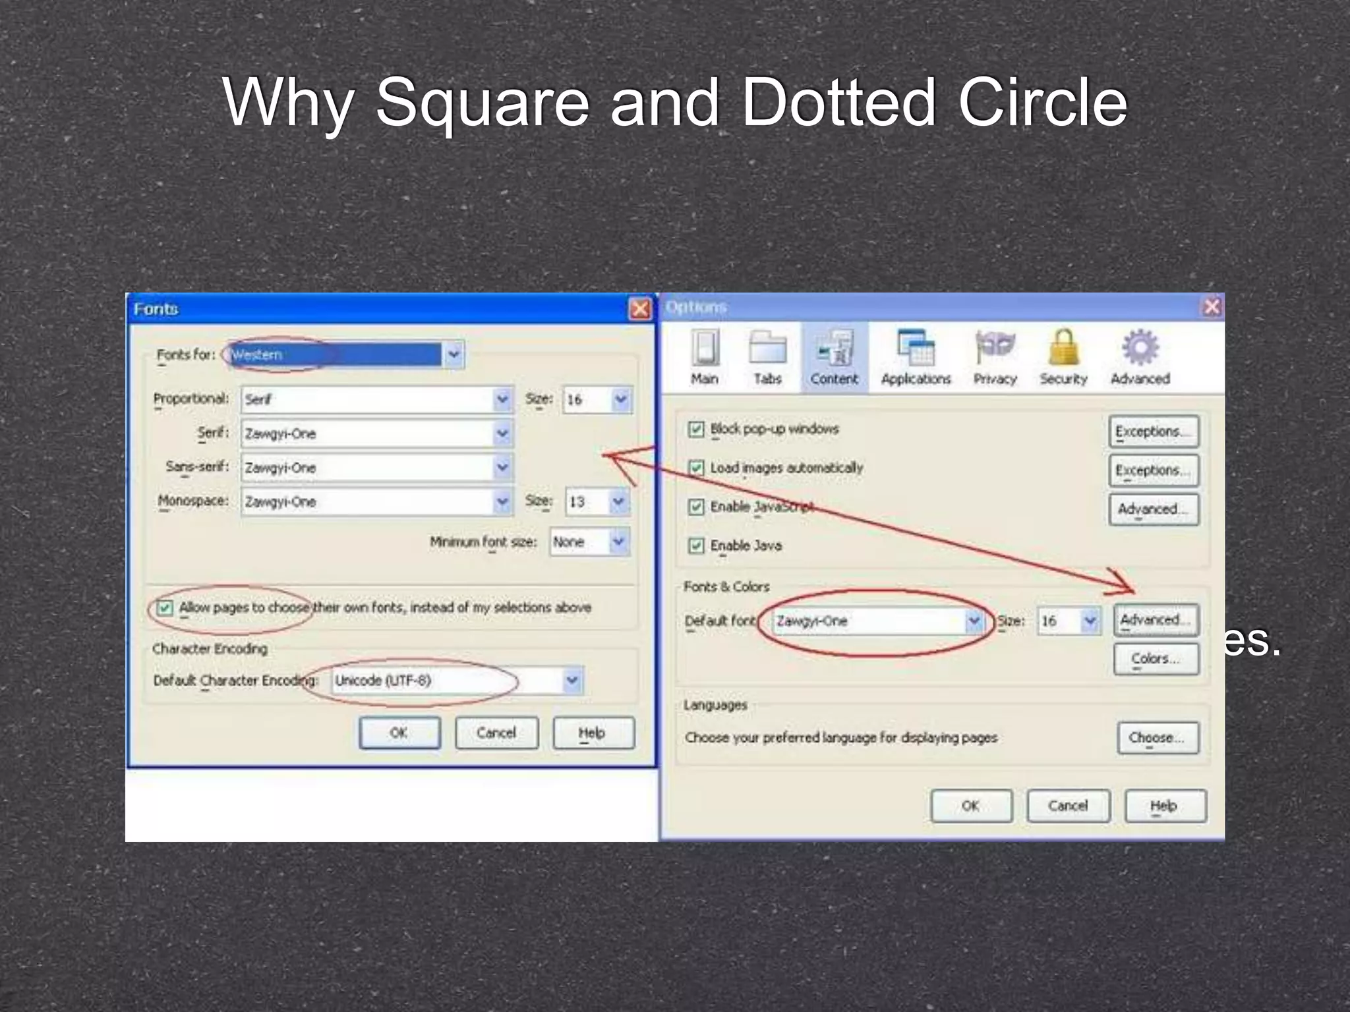Screen dimensions: 1350x1012
Task: Click Exceptions button for pop-up windows
Action: [x=1154, y=432]
